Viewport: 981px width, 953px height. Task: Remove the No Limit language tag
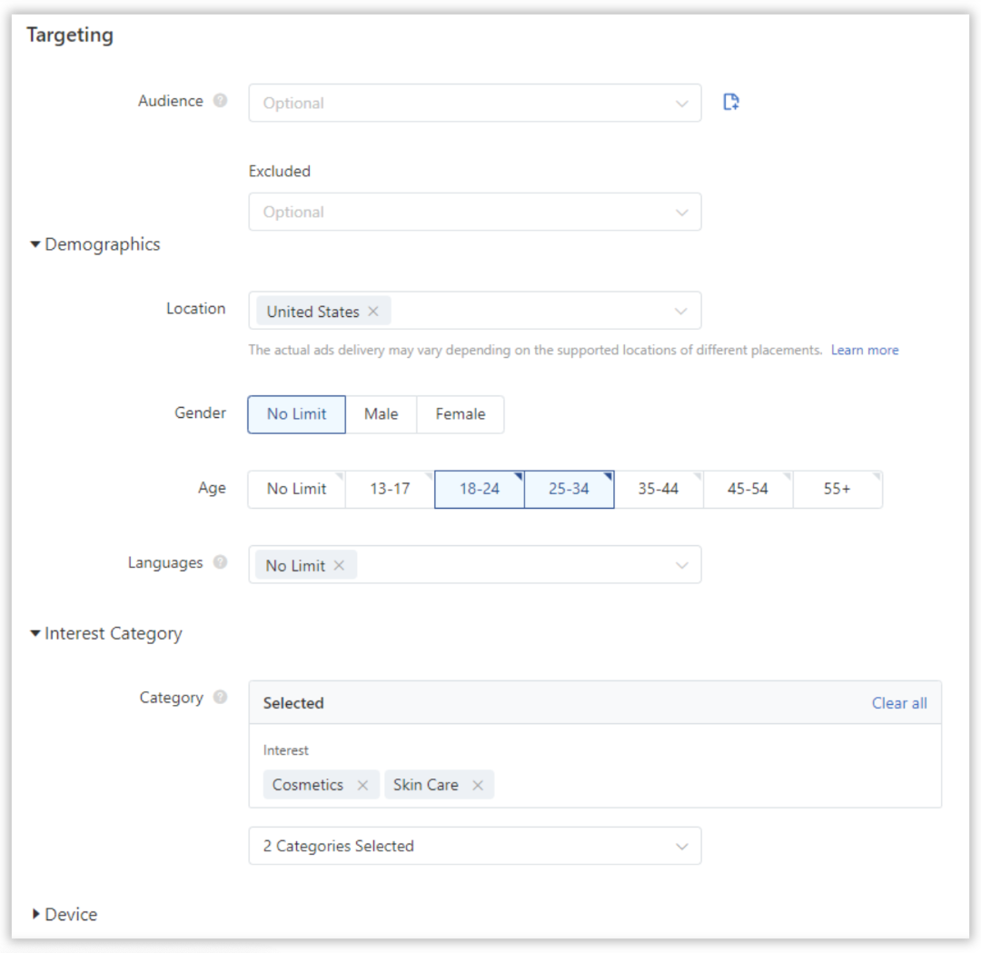[x=339, y=565]
